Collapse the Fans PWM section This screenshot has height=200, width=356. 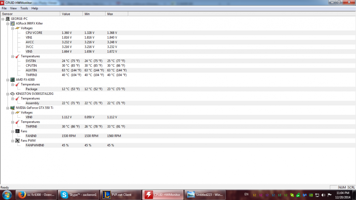[x=12, y=140]
